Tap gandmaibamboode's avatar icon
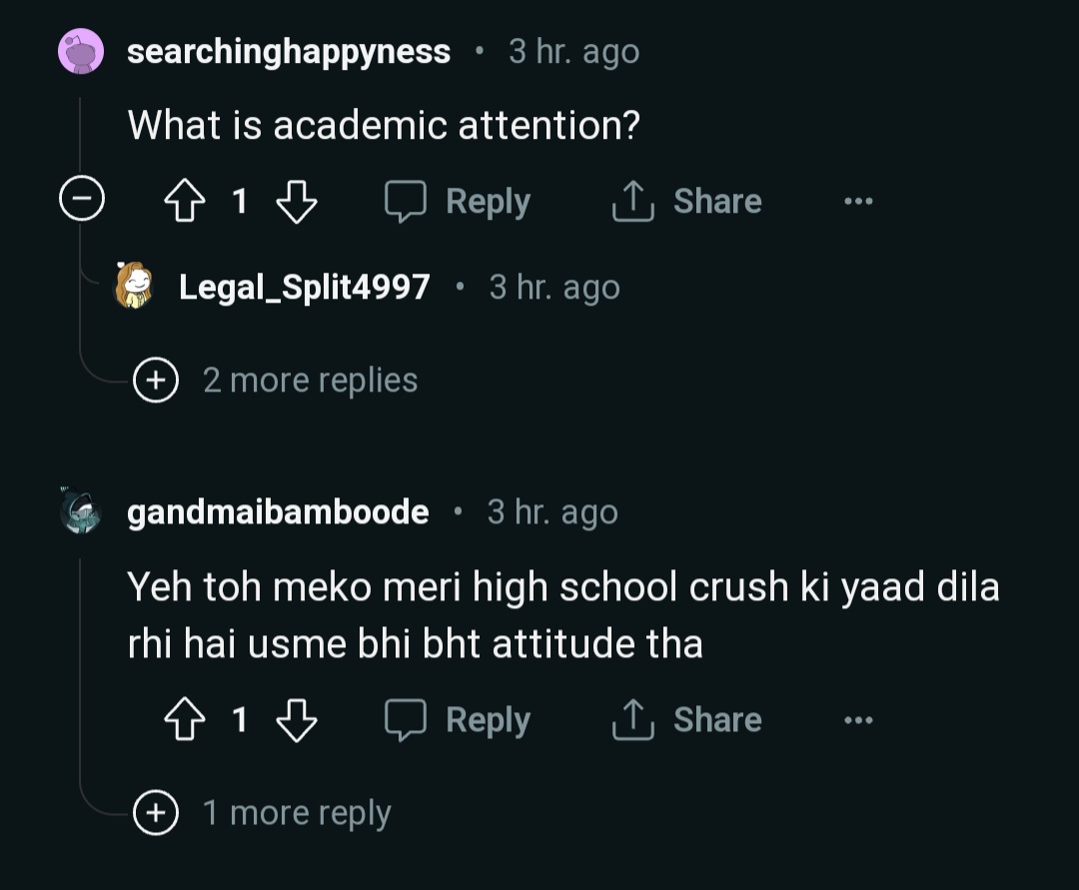This screenshot has width=1079, height=890. (81, 512)
